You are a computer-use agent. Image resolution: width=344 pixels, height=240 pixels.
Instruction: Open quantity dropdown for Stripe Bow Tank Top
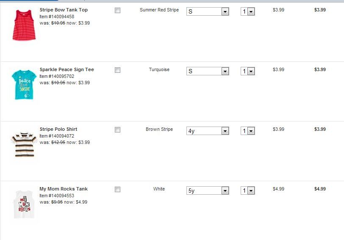[248, 12]
